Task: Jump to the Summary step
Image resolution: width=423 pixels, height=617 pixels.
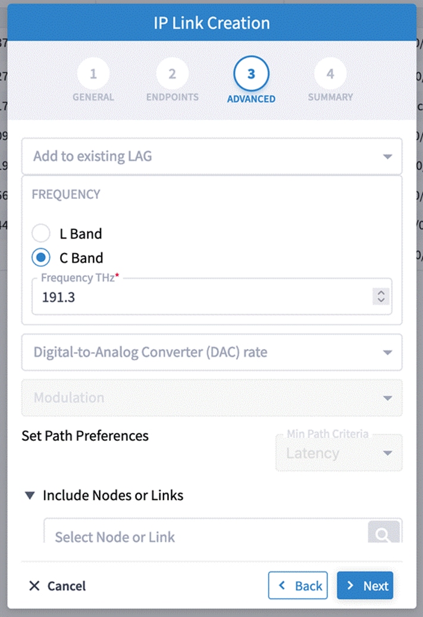Action: tap(330, 74)
